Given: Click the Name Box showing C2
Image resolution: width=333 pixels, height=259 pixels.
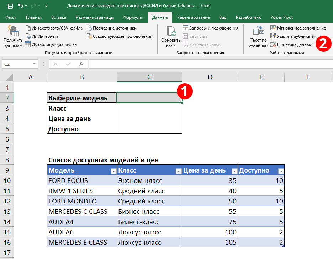Looking at the screenshot, I should click(17, 64).
